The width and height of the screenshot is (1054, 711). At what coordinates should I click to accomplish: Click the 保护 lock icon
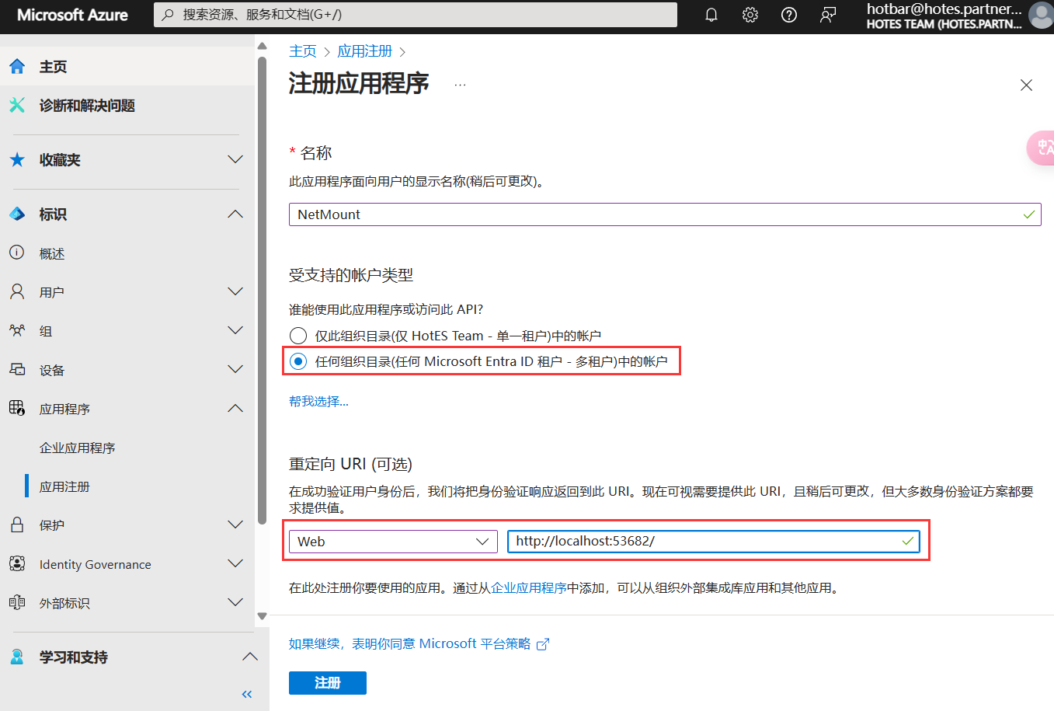coord(16,525)
